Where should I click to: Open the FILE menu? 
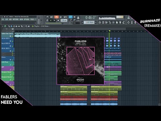coord(3,19)
